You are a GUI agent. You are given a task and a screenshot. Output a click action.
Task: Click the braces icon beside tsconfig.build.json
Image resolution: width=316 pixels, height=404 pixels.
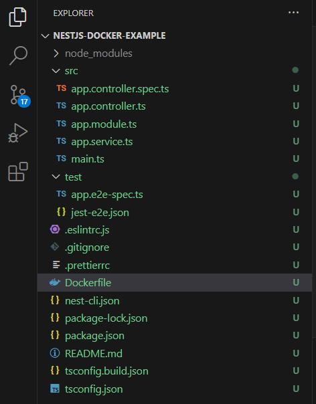click(x=55, y=371)
